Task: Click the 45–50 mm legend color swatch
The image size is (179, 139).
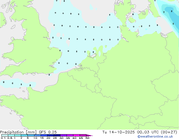Action: tap(83, 135)
